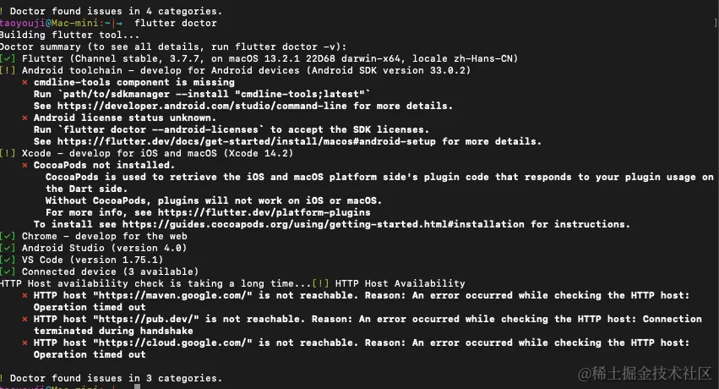The height and width of the screenshot is (389, 719).
Task: Click the warning marker before HTTP Host Availability
Action: pyautogui.click(x=320, y=283)
